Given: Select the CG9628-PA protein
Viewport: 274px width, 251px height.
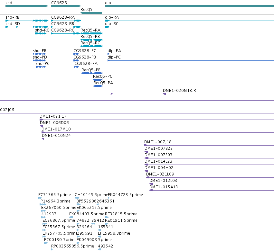Looking at the screenshot, I should (77, 67).
